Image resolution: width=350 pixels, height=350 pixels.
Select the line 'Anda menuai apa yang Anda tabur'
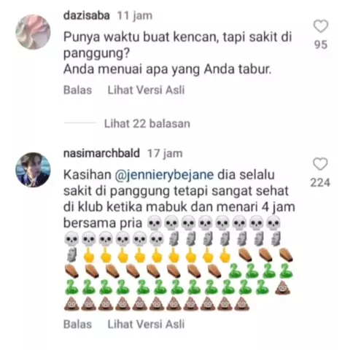pos(167,69)
